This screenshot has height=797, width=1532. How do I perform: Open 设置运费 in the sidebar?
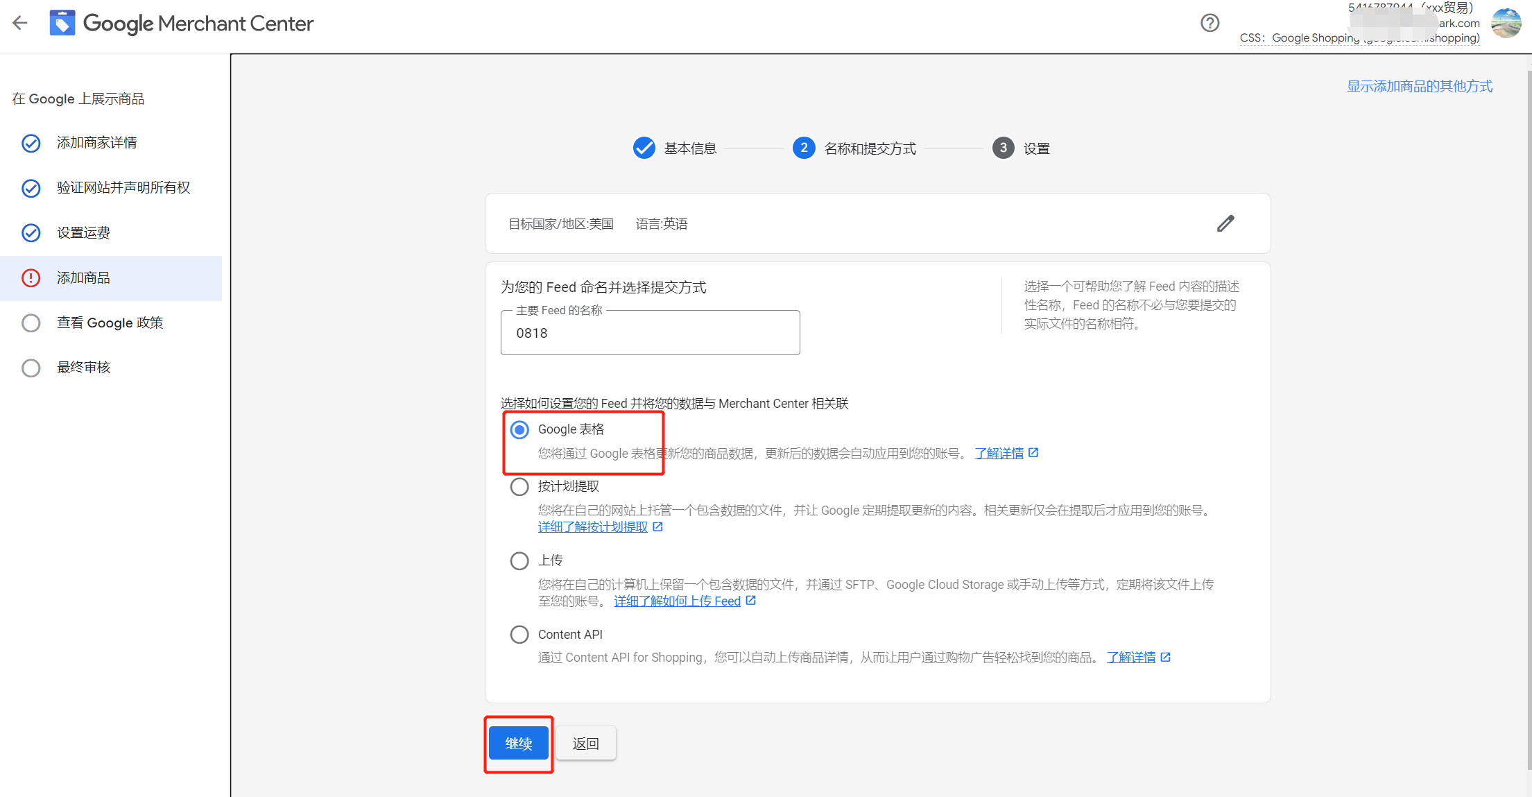click(111, 233)
